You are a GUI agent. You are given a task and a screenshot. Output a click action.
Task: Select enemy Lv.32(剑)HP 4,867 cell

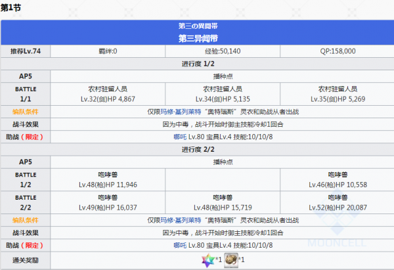108,94
